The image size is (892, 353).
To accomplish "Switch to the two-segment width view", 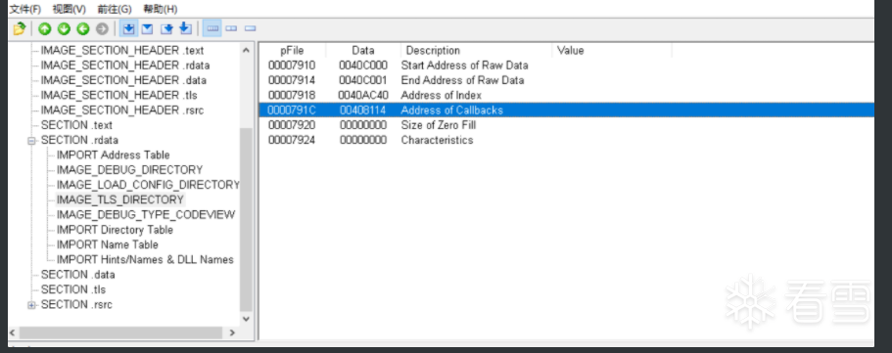I will [x=231, y=28].
